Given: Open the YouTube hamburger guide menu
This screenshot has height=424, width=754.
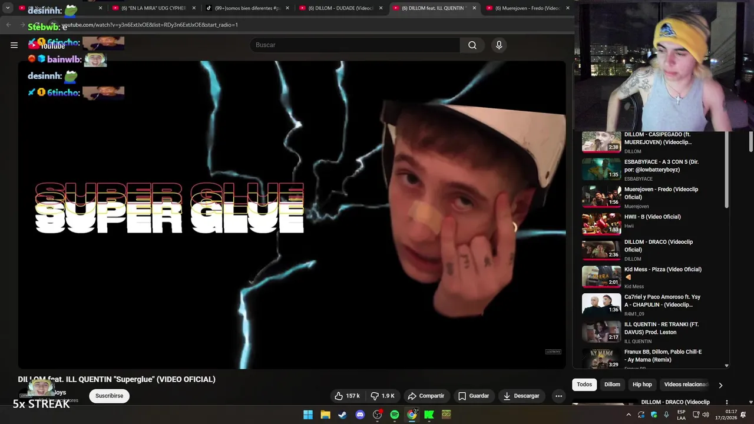Looking at the screenshot, I should 14,45.
